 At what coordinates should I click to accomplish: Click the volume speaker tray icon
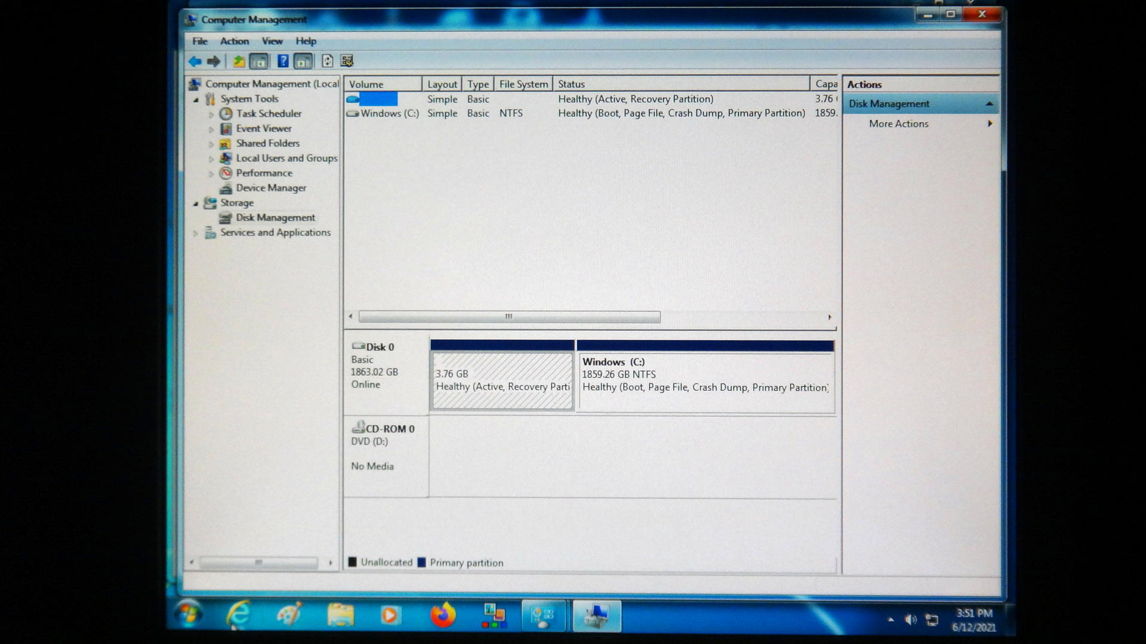point(910,620)
